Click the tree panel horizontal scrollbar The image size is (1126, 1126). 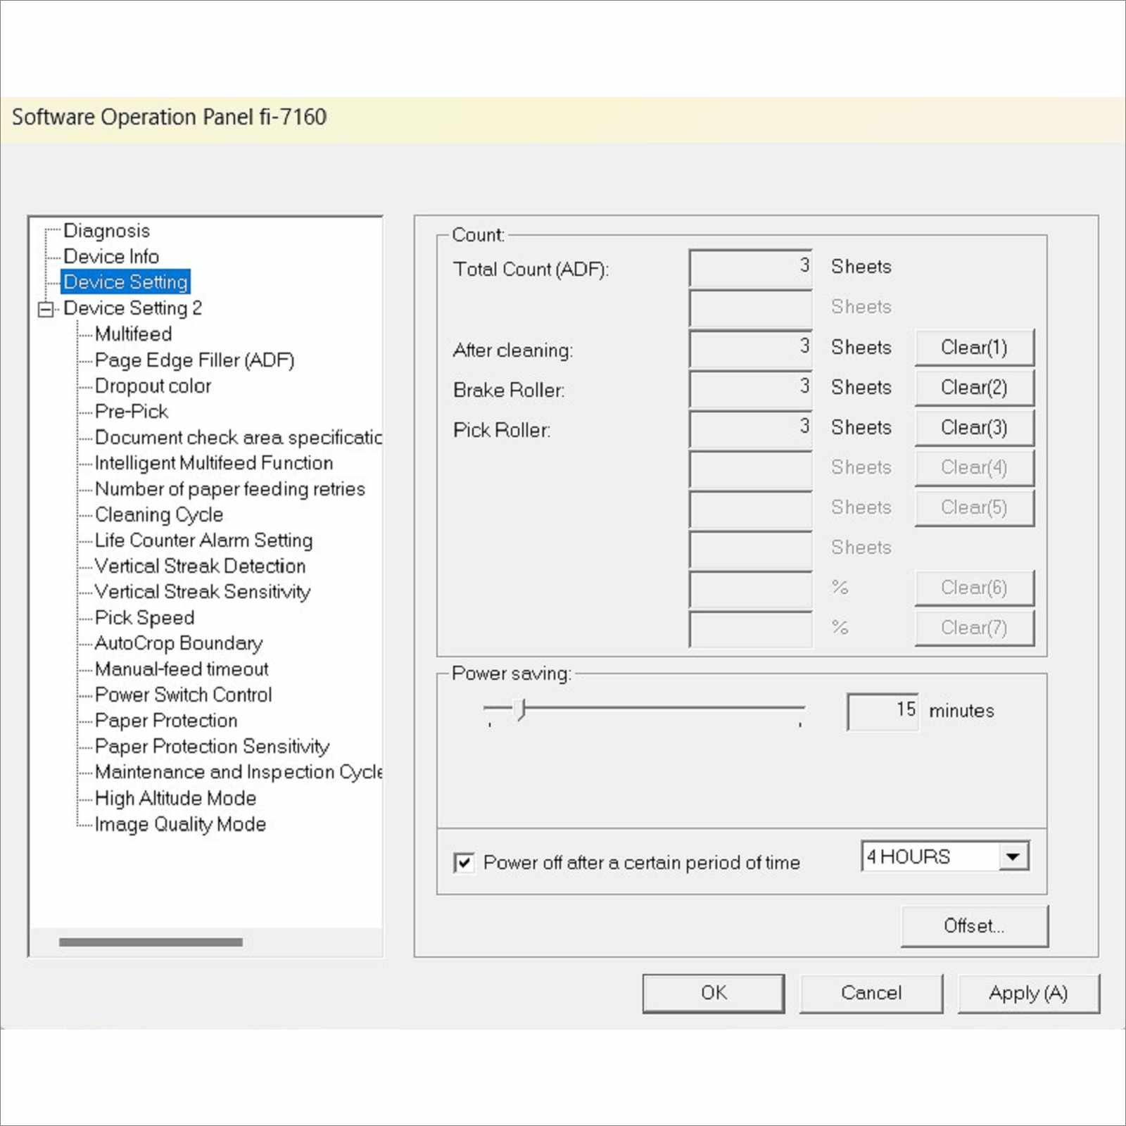(151, 942)
